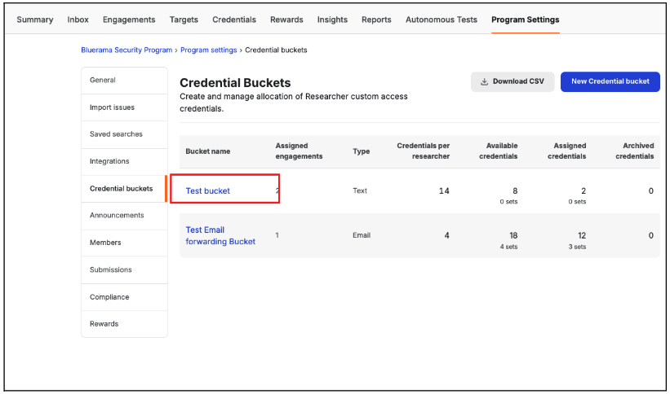
Task: Select Submissions in sidebar
Action: (x=124, y=270)
